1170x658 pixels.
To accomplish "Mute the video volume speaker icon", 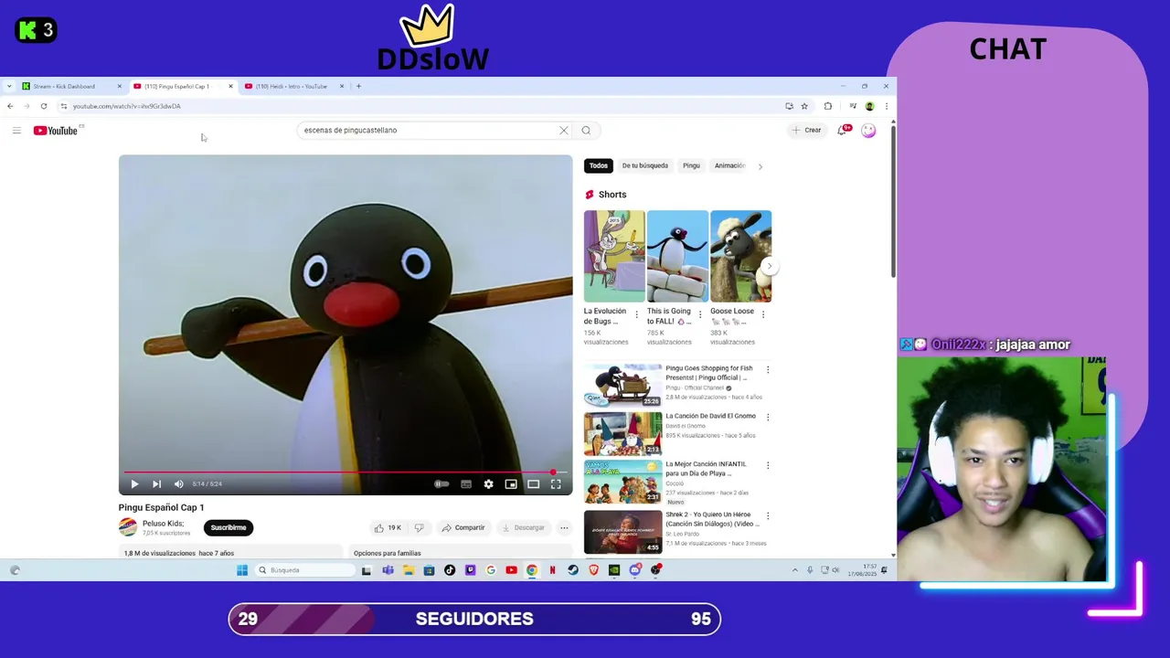I will (x=179, y=484).
